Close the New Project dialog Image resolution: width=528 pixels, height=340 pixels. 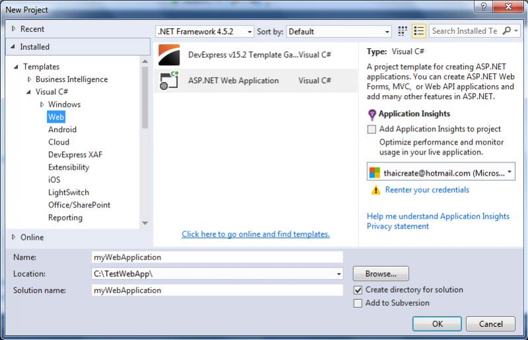pos(508,7)
